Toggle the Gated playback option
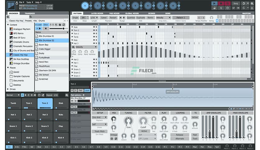Image resolution: width=260 pixels, height=150 pixels. click(104, 18)
